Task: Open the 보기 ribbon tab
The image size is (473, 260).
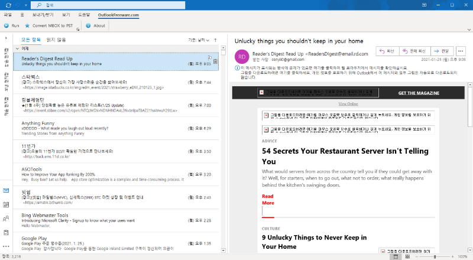Action: (x=66, y=15)
